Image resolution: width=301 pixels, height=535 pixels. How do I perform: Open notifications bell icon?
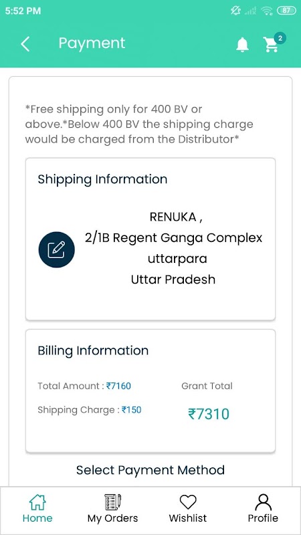point(242,45)
